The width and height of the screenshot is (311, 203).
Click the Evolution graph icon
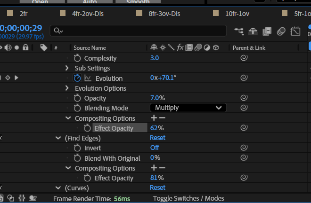(x=88, y=78)
